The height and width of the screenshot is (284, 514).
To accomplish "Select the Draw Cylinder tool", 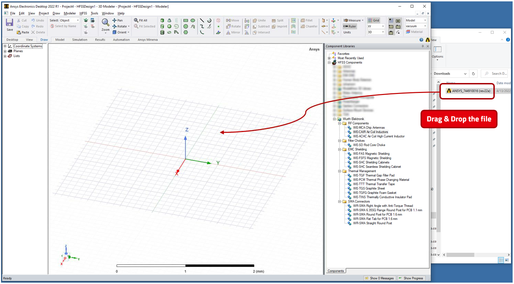I will coord(162,26).
